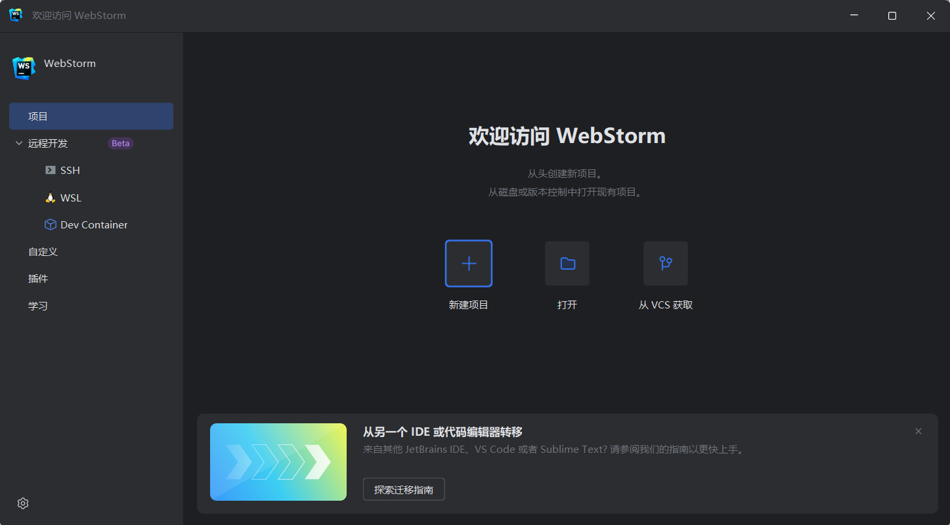Image resolution: width=950 pixels, height=525 pixels.
Task: Dismiss the migration banner with its X
Action: pos(918,430)
